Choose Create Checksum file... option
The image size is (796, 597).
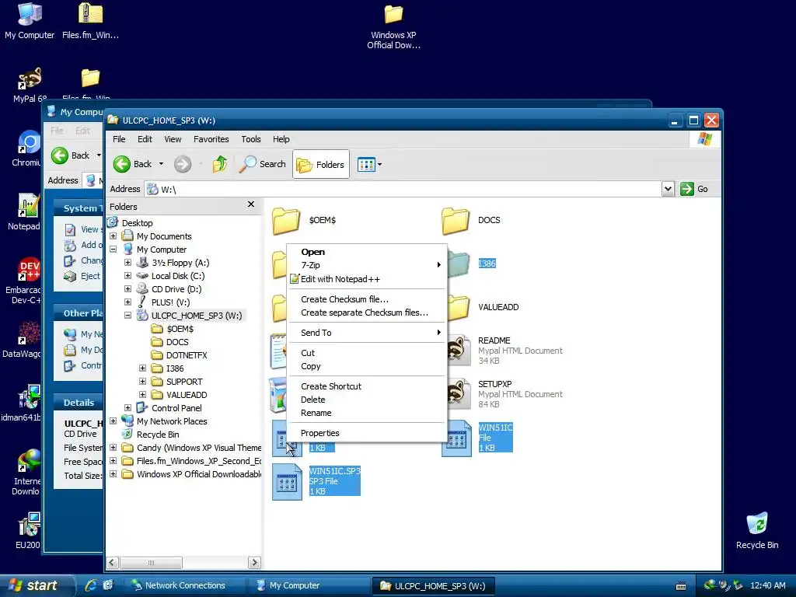[367, 299]
